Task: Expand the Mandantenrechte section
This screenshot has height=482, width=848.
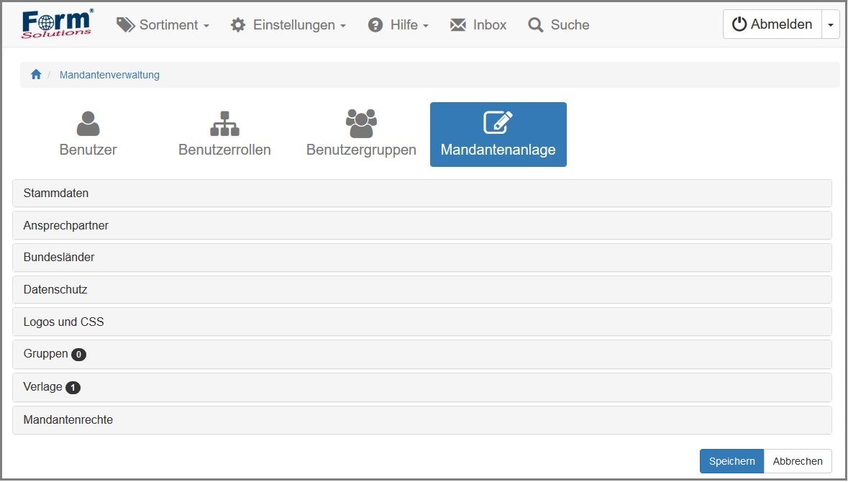Action: coord(421,420)
